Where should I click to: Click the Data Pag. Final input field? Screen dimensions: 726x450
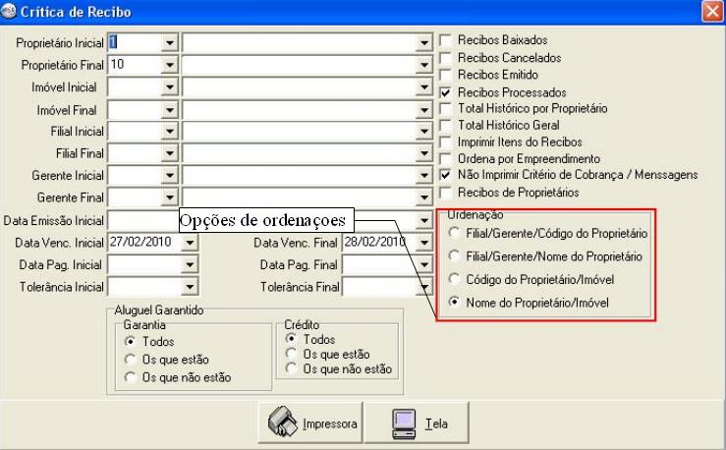377,265
